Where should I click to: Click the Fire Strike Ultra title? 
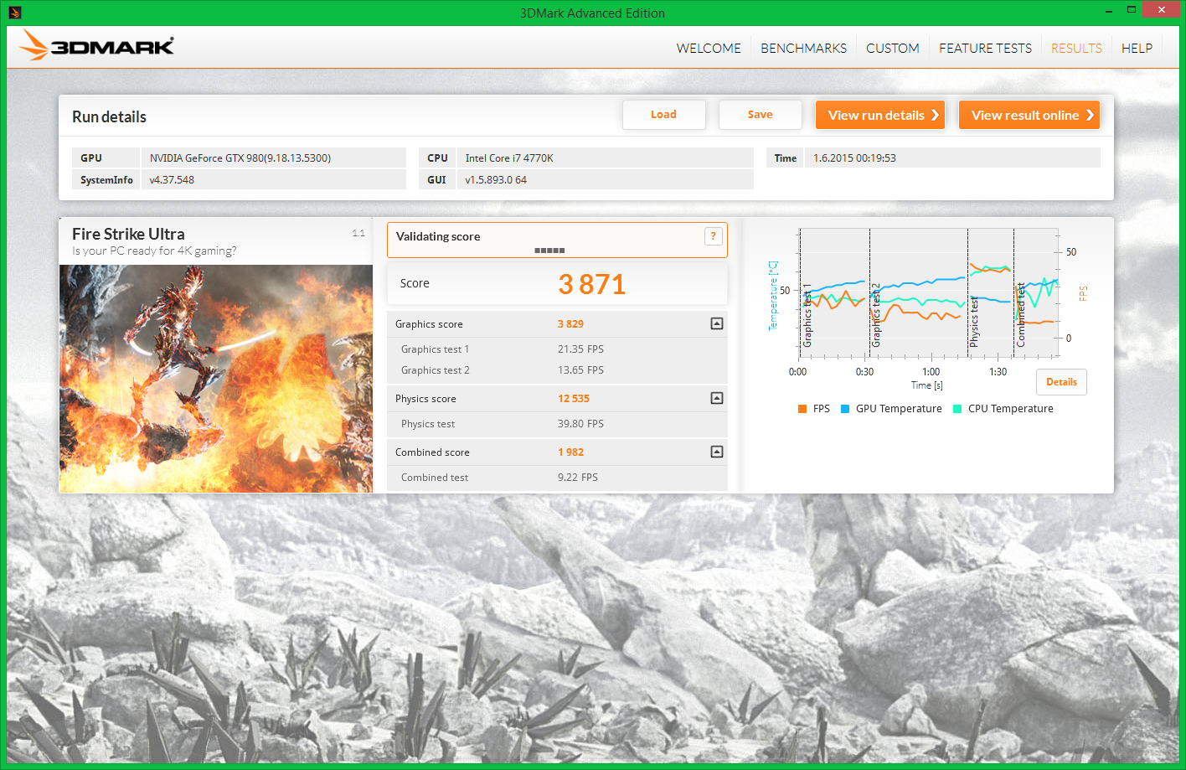[128, 234]
